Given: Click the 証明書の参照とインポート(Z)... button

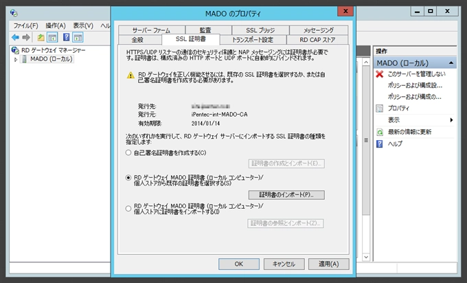Looking at the screenshot, I should pyautogui.click(x=286, y=223).
